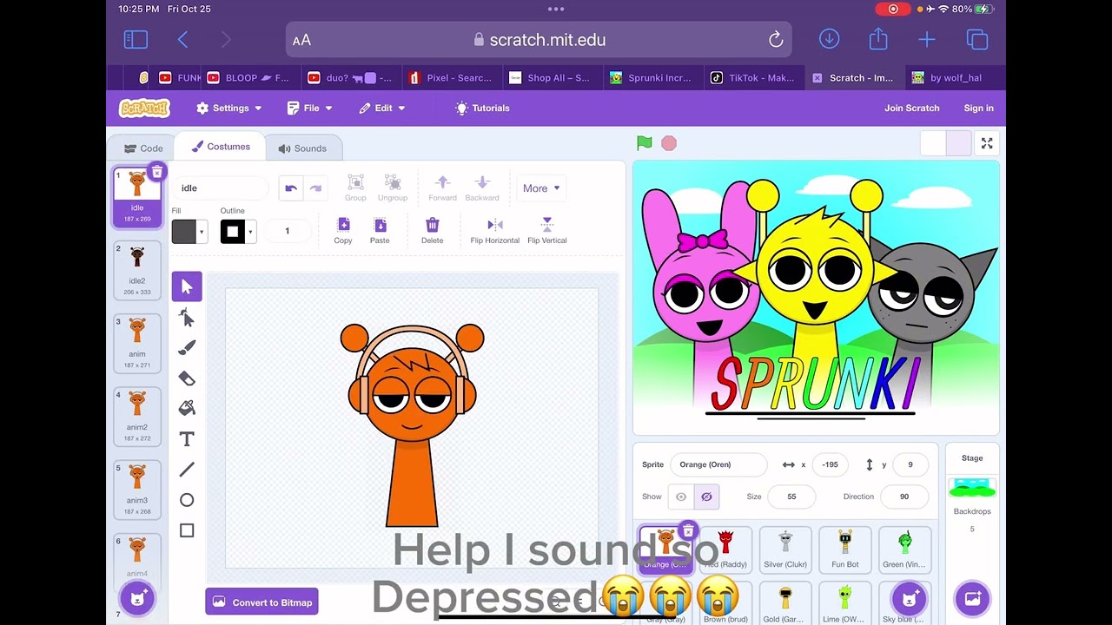Select the Eraser tool
This screenshot has height=625, width=1112.
[x=187, y=378]
